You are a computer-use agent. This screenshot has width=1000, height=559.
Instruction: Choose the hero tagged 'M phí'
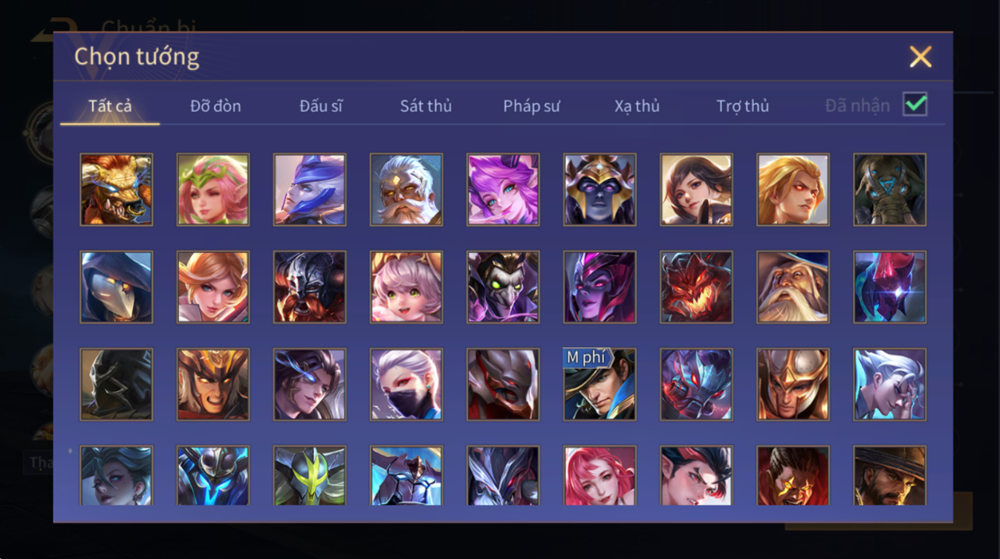click(x=600, y=385)
